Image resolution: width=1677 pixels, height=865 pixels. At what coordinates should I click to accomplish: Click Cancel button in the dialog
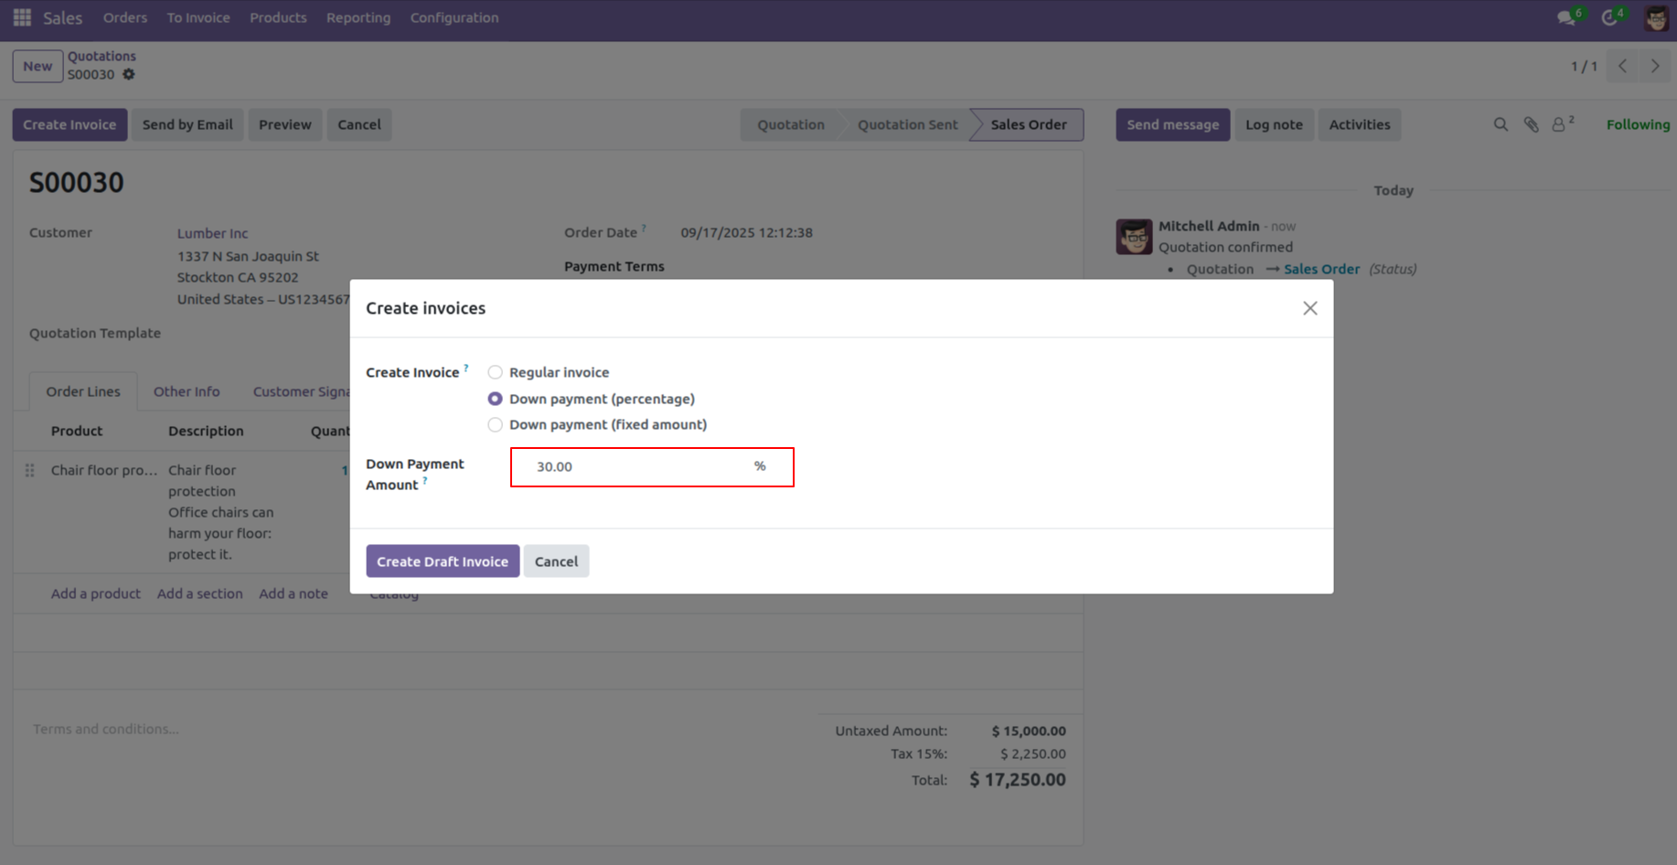coord(556,561)
